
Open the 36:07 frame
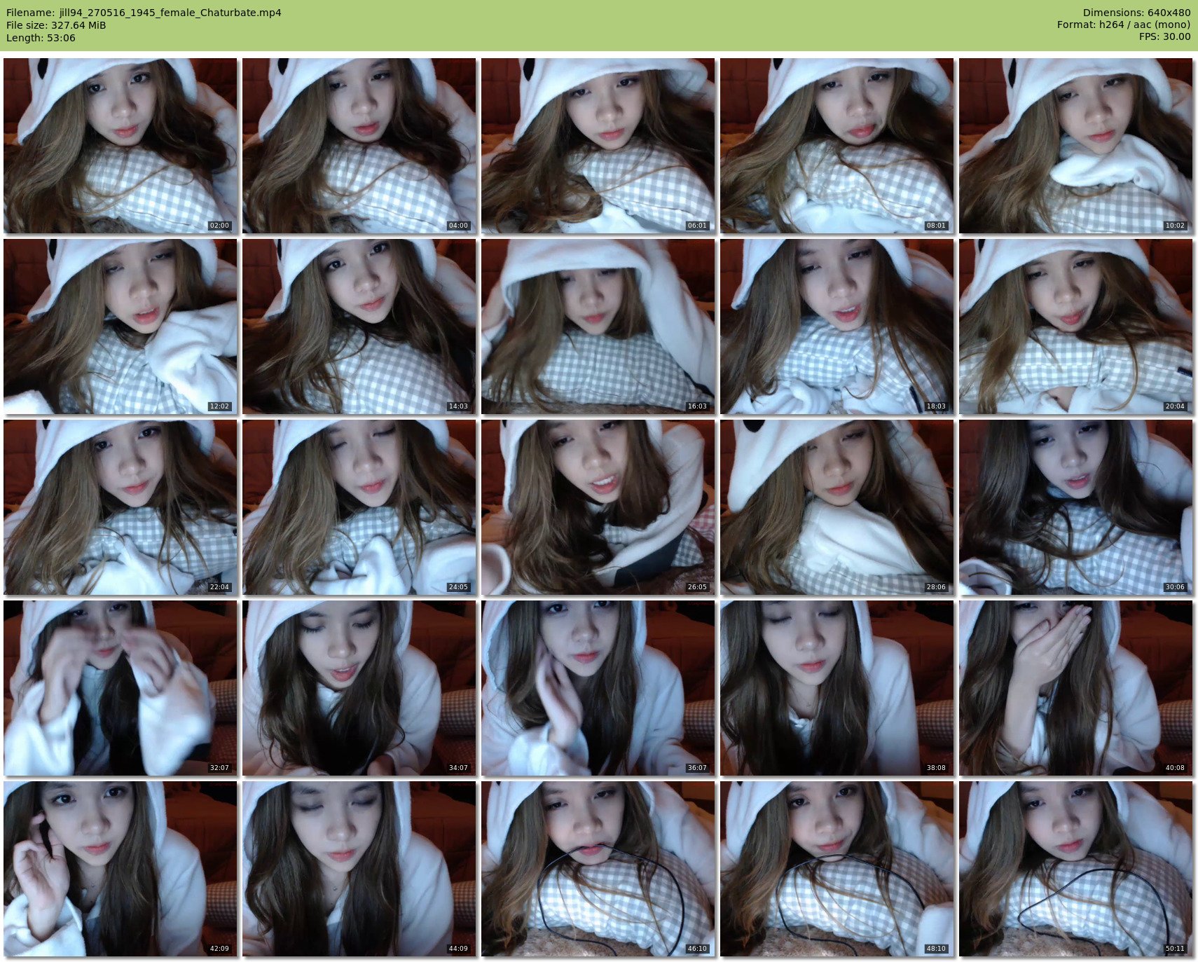(598, 688)
